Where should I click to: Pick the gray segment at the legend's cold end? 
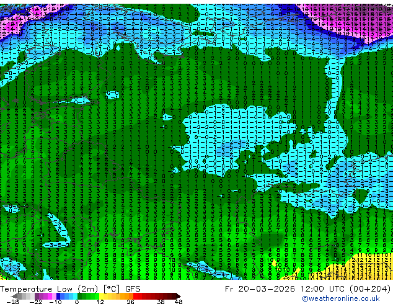pyautogui.click(x=19, y=296)
